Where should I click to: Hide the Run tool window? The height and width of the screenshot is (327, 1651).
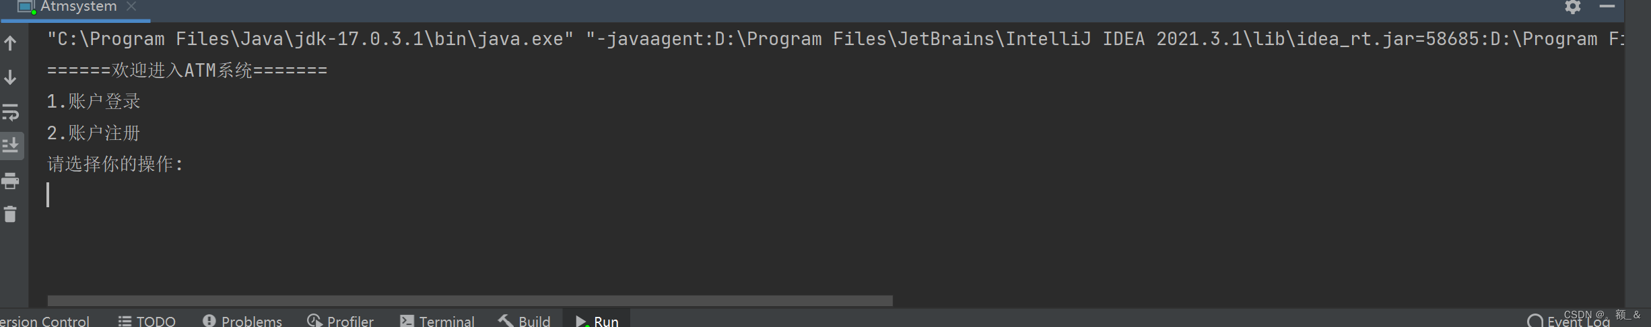[1607, 6]
